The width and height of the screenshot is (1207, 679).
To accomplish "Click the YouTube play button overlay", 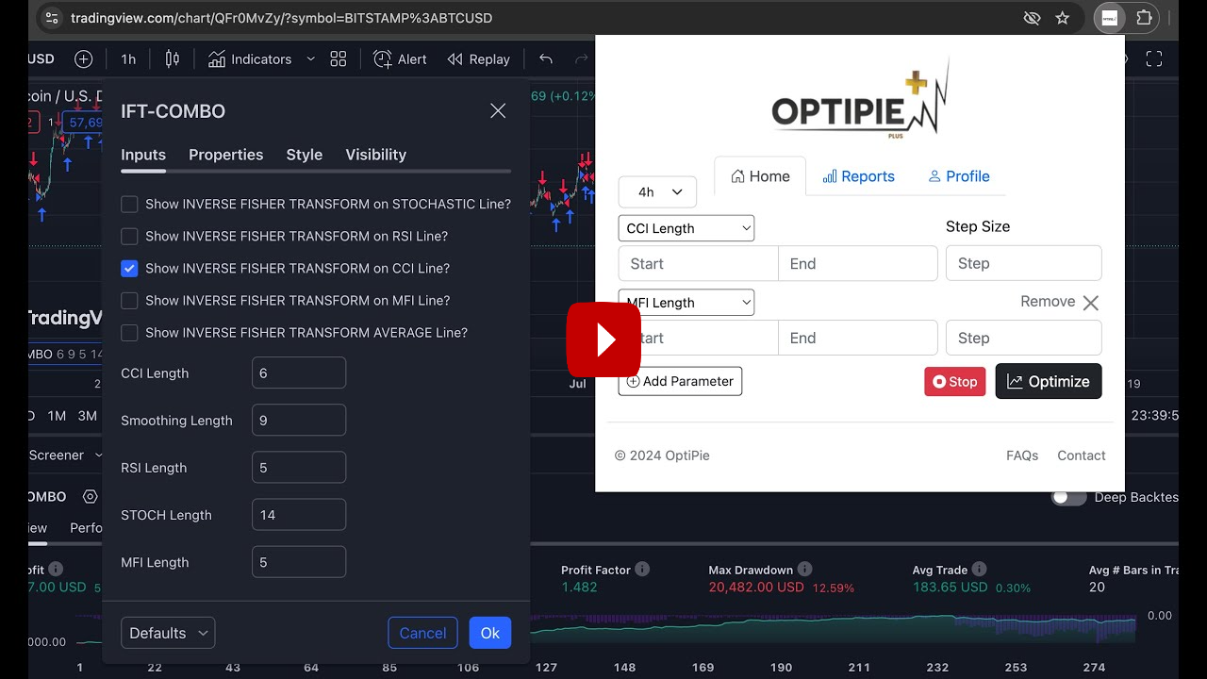I will click(603, 339).
